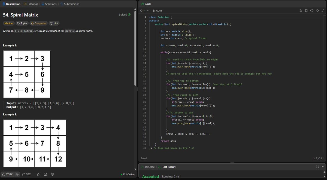
Task: Reveal the Companies tag
Action: tap(38, 23)
